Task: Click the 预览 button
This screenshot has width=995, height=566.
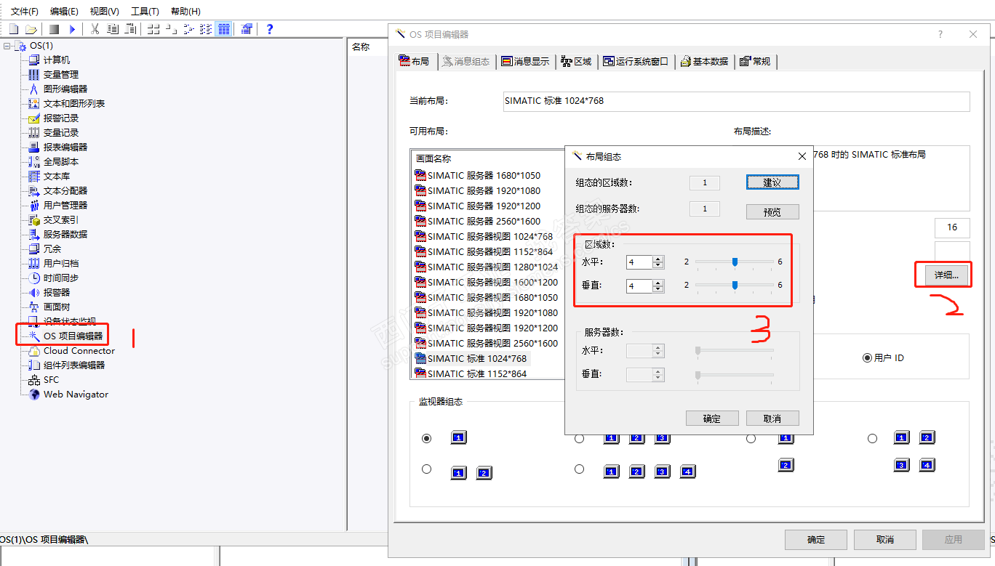Action: click(772, 212)
